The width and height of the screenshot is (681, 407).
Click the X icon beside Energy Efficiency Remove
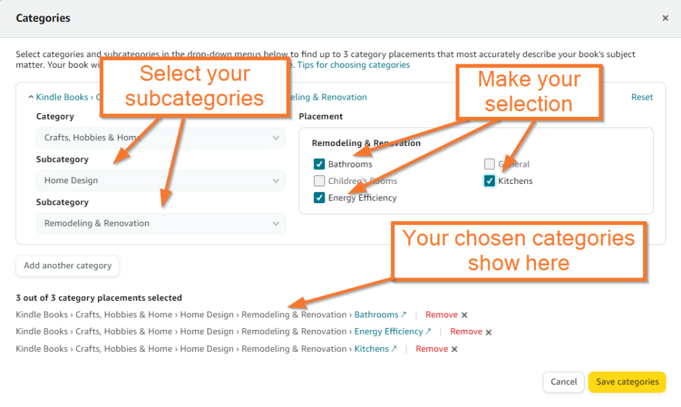pyautogui.click(x=489, y=332)
